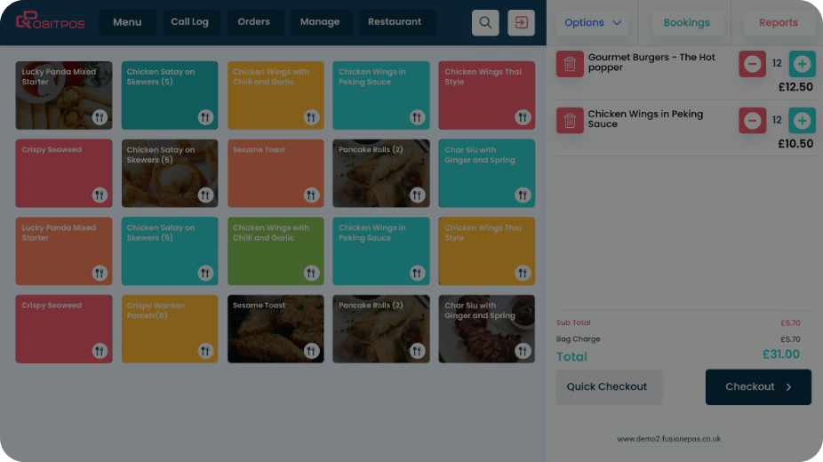
Task: Increase Chicken Wings in Peking Sauce quantity
Action: [x=802, y=120]
